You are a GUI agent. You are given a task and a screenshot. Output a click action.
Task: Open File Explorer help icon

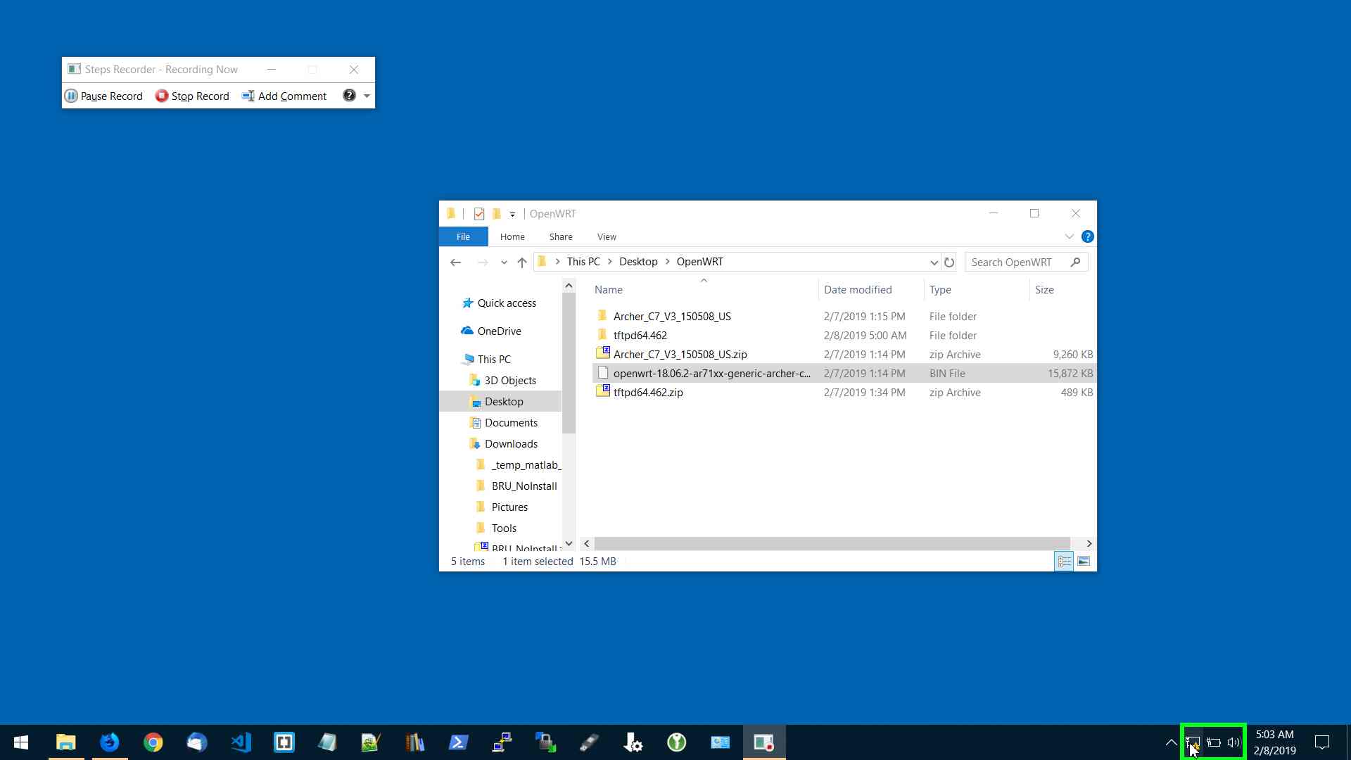[1087, 237]
